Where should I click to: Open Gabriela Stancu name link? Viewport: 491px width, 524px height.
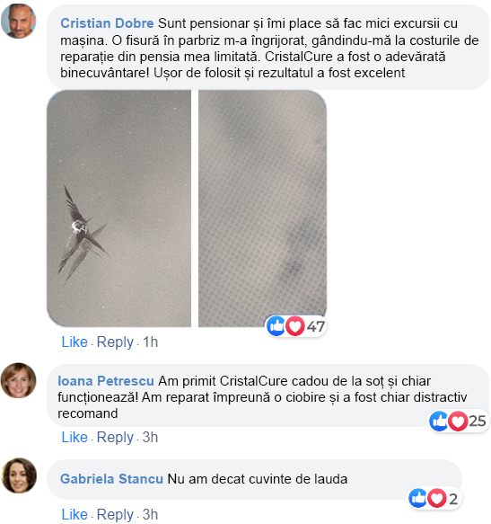pyautogui.click(x=111, y=479)
